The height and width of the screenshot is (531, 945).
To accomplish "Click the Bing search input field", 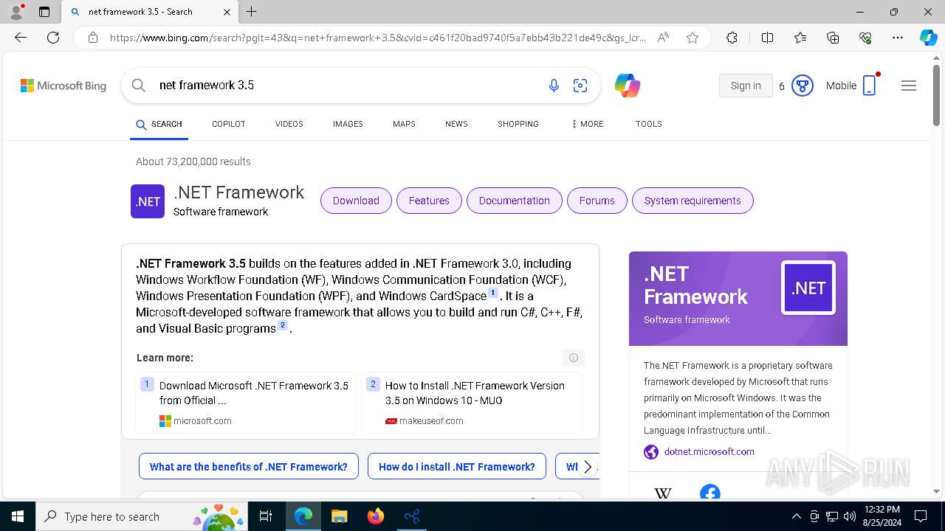I will click(347, 86).
